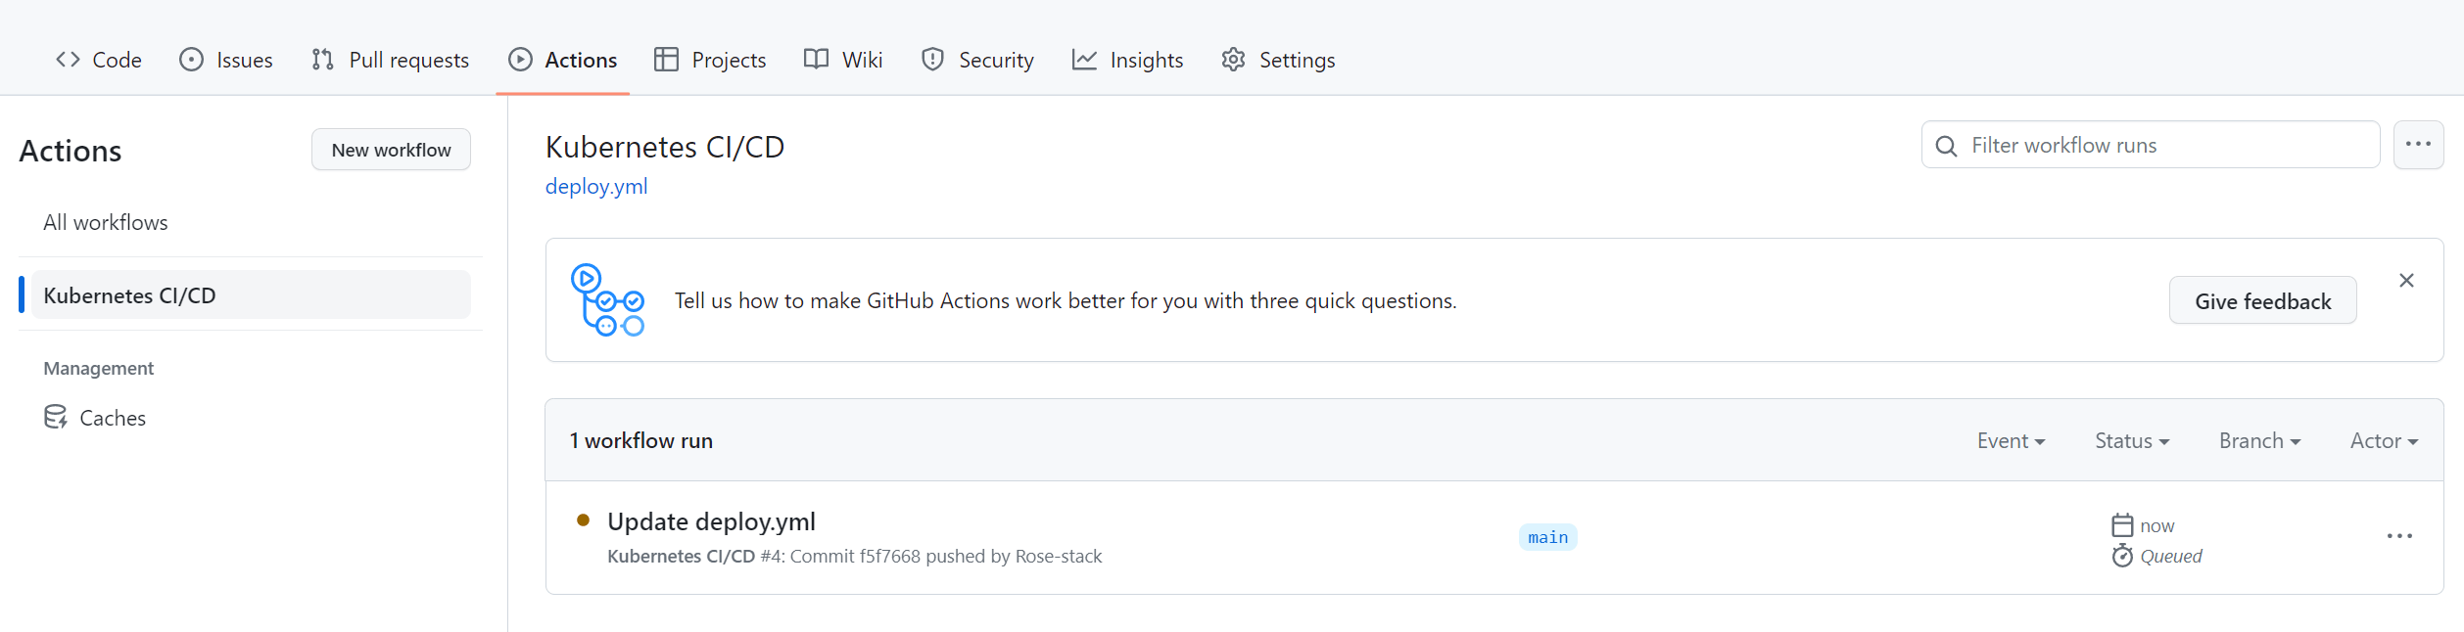Screen dimensions: 2464x632
Task: Open Caches under Management
Action: [112, 417]
